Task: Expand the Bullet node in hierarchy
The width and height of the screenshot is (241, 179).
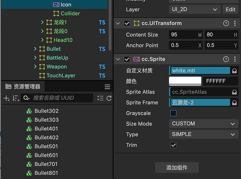Action: click(35, 49)
